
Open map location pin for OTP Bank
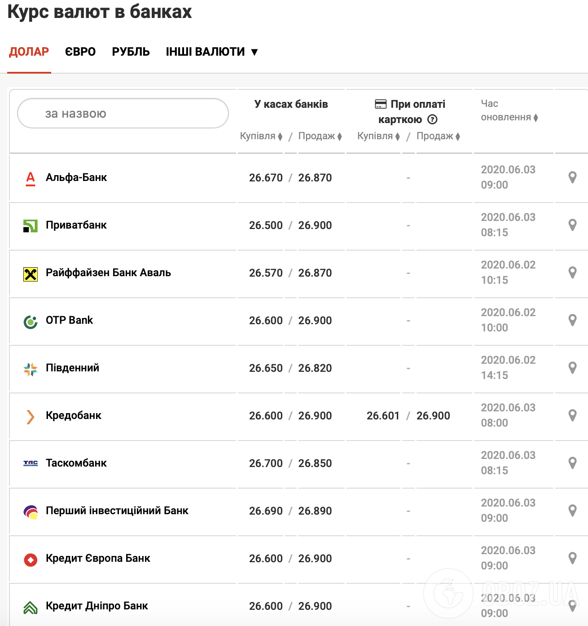[572, 320]
